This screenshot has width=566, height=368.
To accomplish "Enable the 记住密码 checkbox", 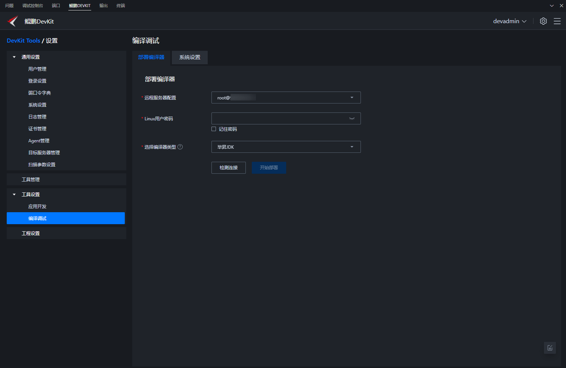I will click(214, 129).
